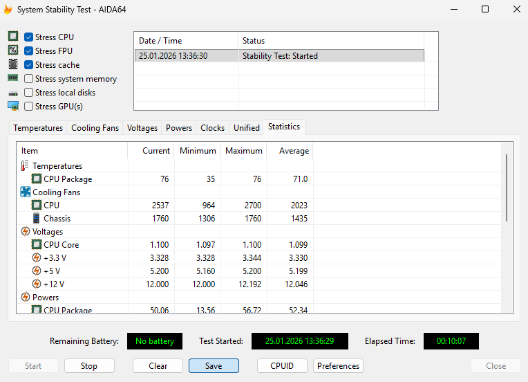
Task: Click the Voltages lightning icon in list
Action: (x=26, y=232)
